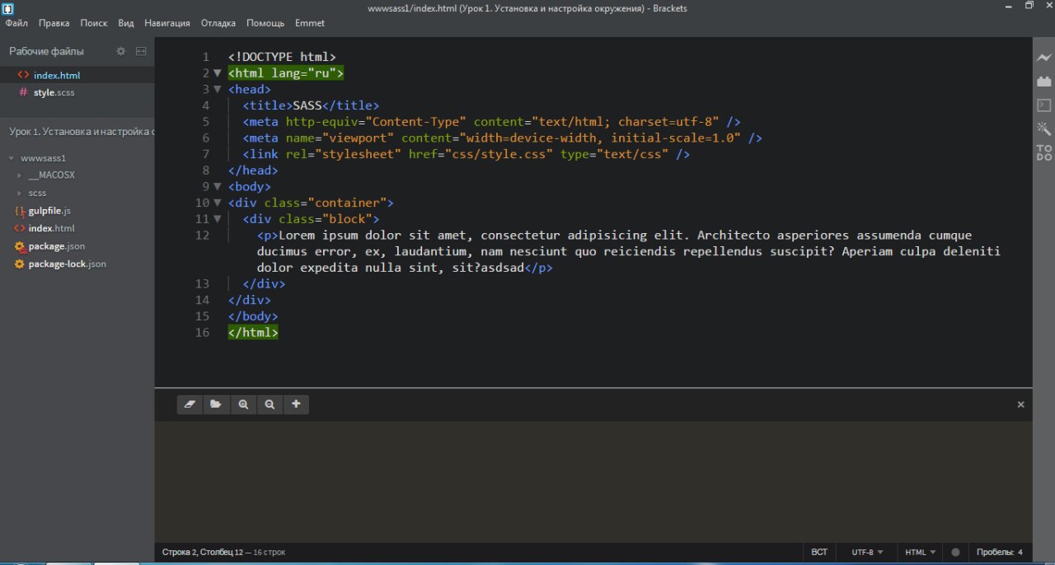The height and width of the screenshot is (565, 1055).
Task: Click the plus icon in bottom panel
Action: [296, 404]
